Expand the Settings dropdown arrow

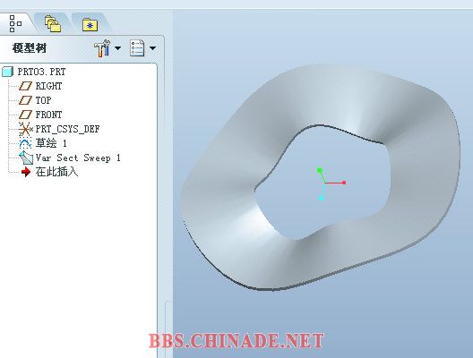point(118,48)
